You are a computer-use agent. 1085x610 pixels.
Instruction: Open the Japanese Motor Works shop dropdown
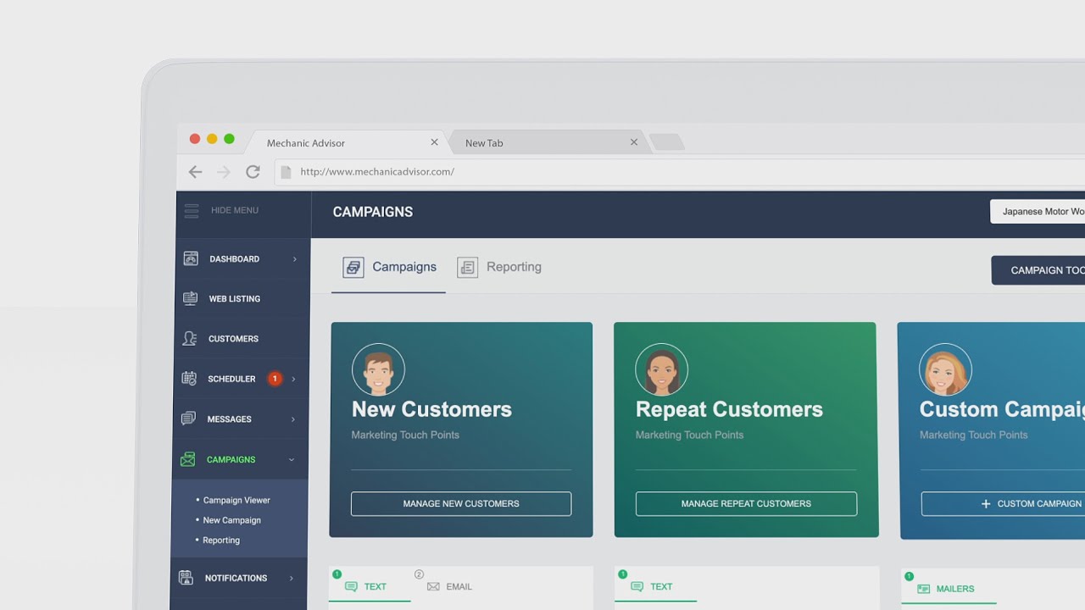click(1038, 212)
